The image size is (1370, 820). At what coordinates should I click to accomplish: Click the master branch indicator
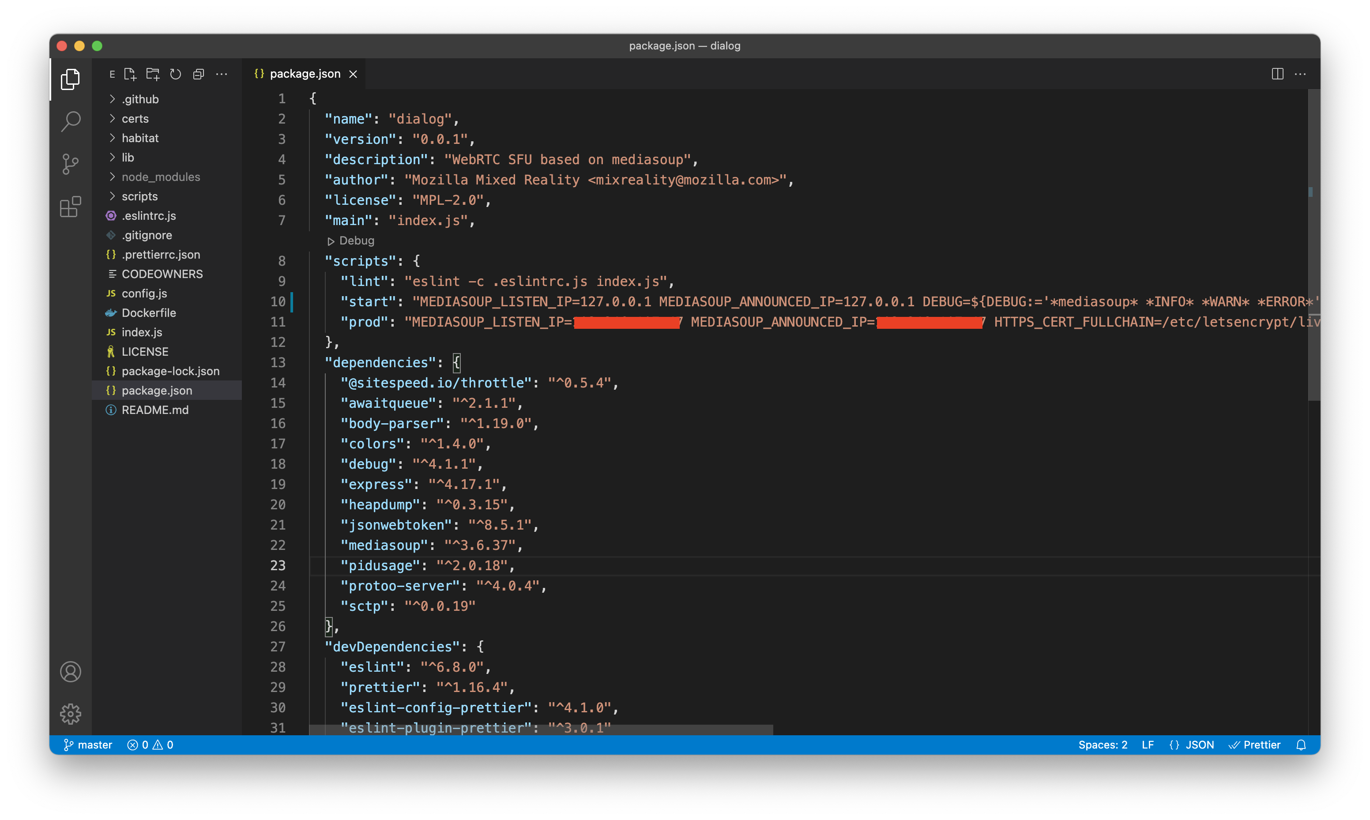coord(88,745)
